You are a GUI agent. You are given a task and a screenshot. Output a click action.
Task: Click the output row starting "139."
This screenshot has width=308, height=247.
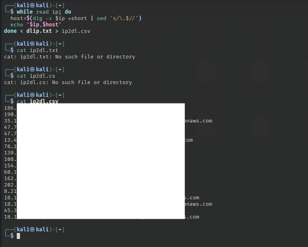pyautogui.click(x=11, y=153)
